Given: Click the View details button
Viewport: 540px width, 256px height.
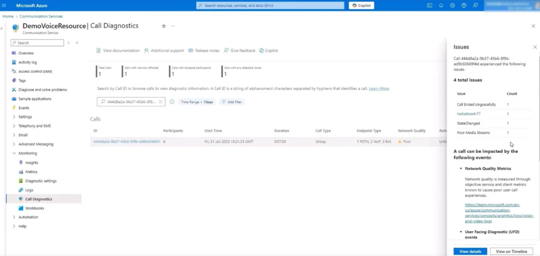Looking at the screenshot, I should 470,251.
